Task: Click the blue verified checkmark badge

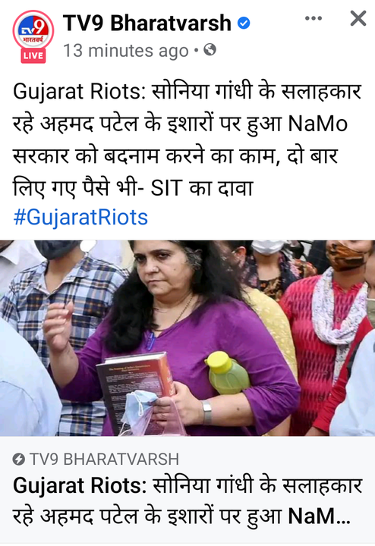Action: point(244,24)
